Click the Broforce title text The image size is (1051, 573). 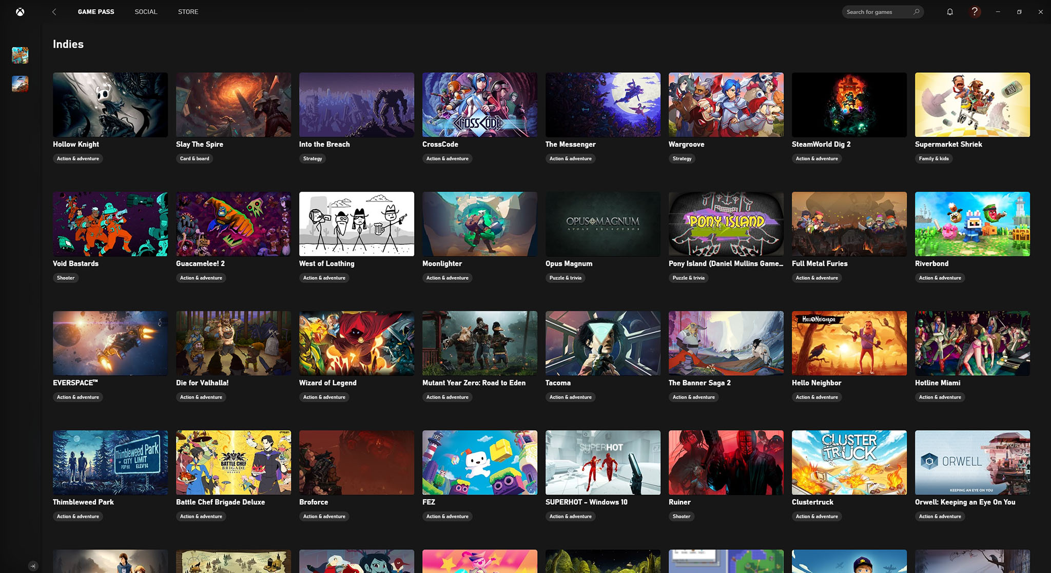(314, 503)
